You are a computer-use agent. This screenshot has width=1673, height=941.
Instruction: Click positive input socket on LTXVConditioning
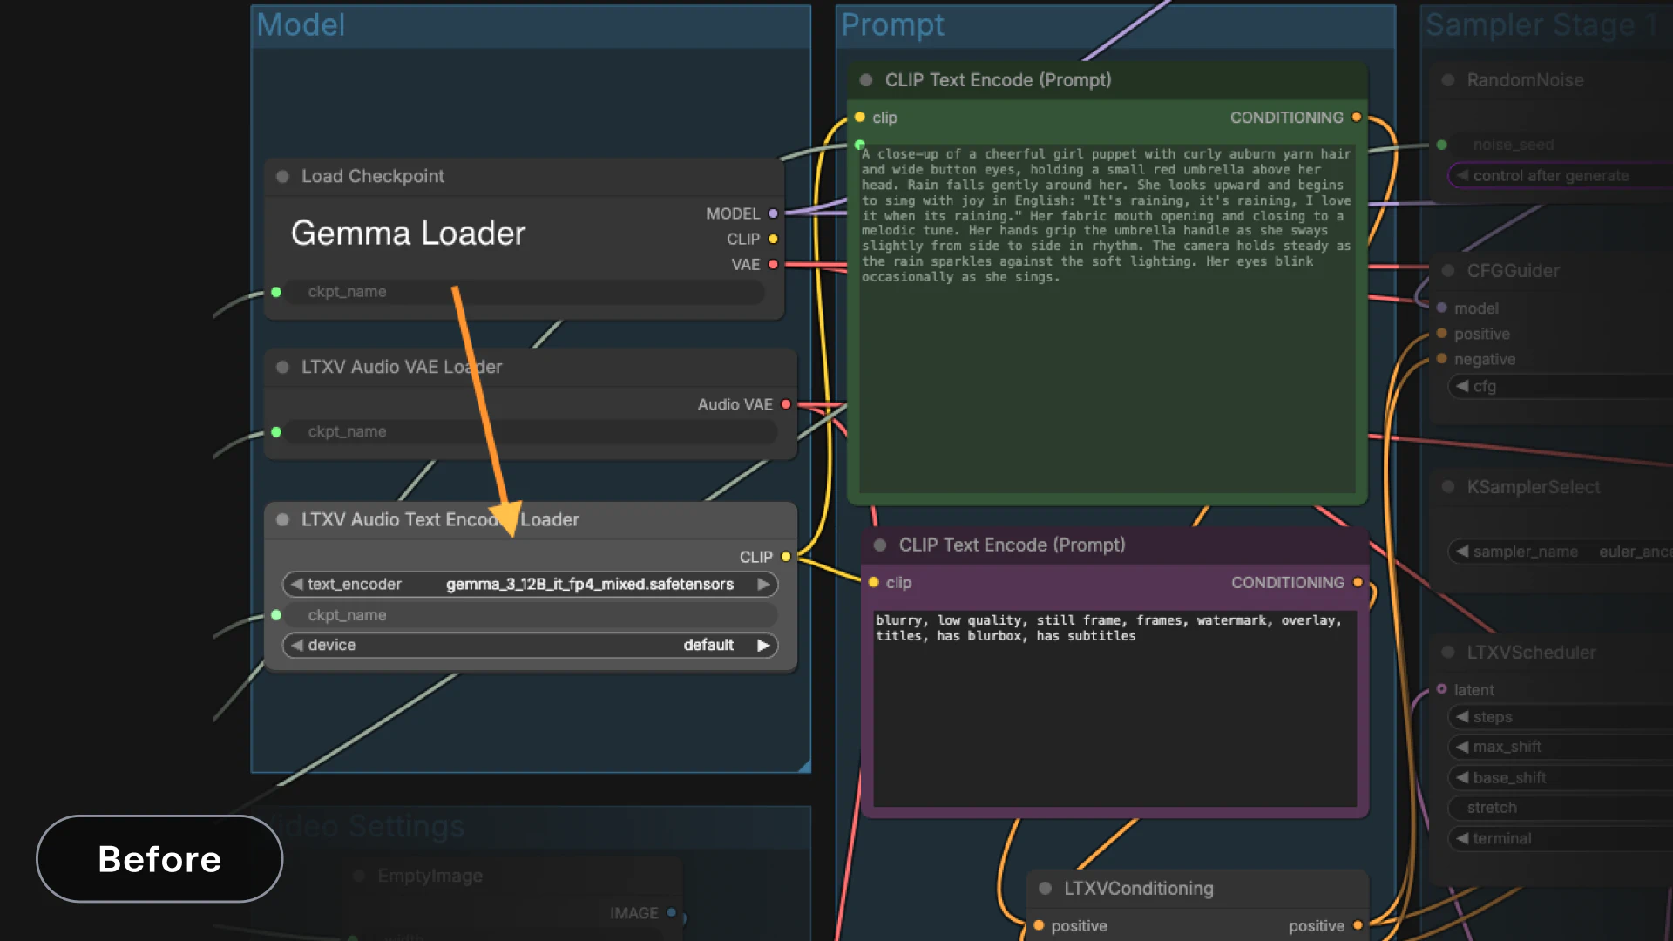[x=1039, y=925]
